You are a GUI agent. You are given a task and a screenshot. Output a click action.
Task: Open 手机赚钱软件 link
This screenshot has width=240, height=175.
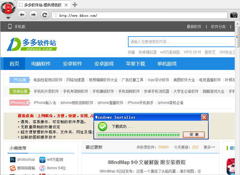103,91
